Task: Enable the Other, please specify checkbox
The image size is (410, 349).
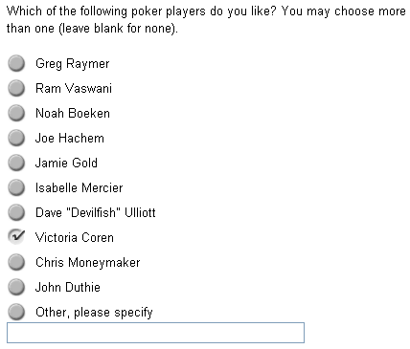Action: 16,312
